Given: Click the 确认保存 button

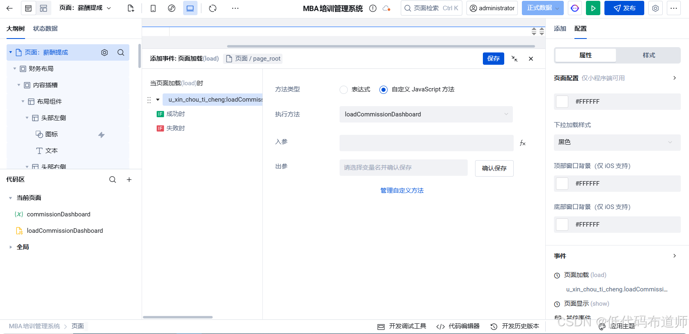Looking at the screenshot, I should [494, 168].
